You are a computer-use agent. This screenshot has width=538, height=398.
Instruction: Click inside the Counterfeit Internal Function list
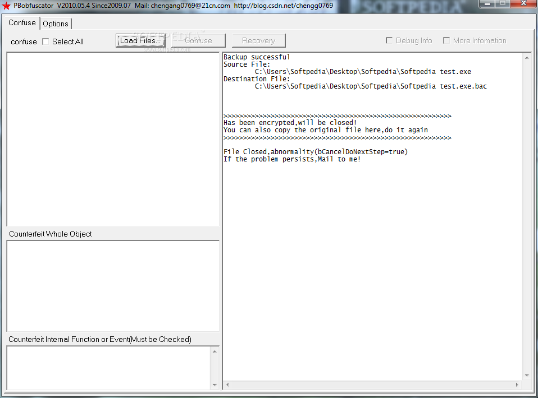(x=109, y=368)
